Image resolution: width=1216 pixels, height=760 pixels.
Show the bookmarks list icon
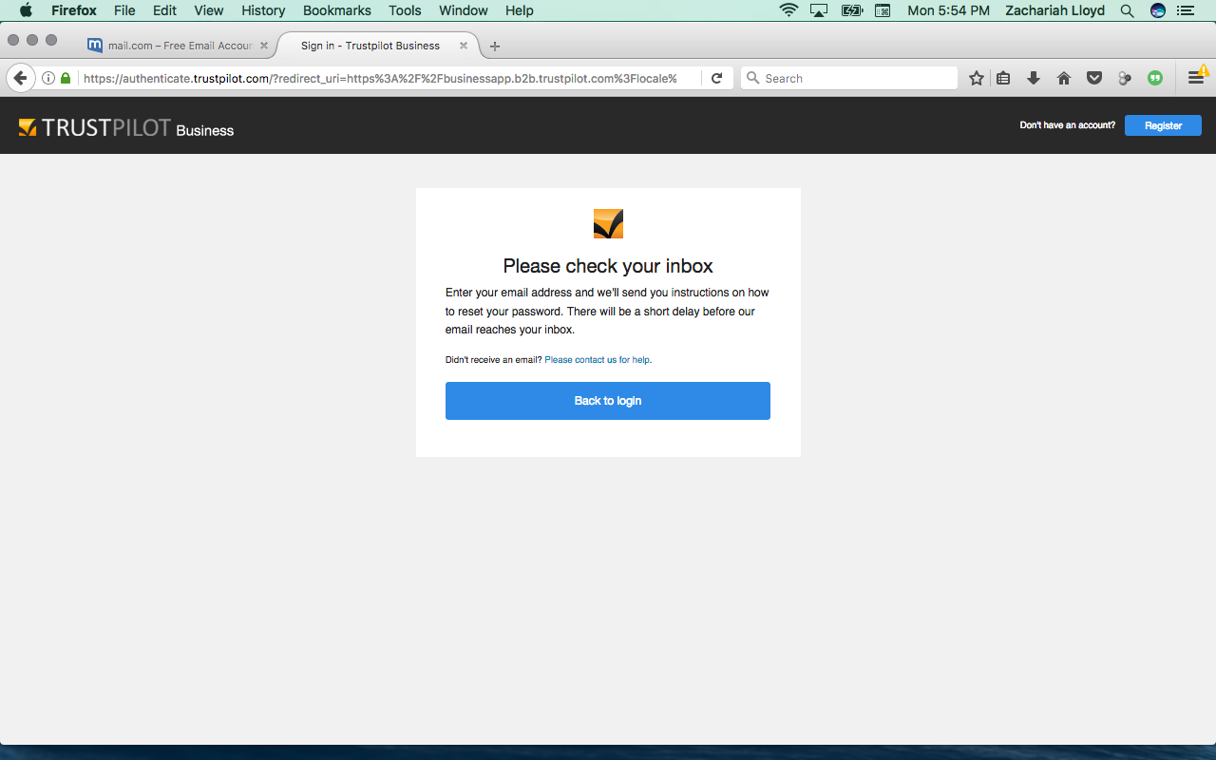[1003, 79]
